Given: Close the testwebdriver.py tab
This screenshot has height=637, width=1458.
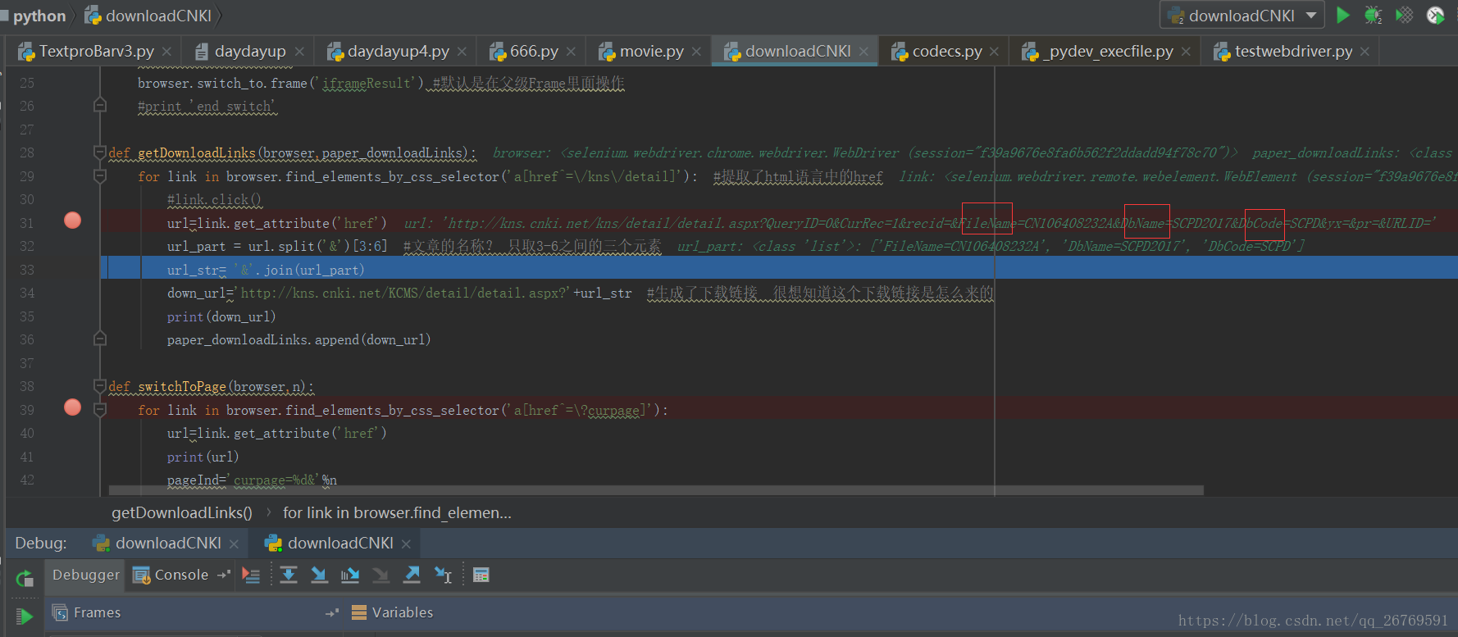Looking at the screenshot, I should [1365, 52].
